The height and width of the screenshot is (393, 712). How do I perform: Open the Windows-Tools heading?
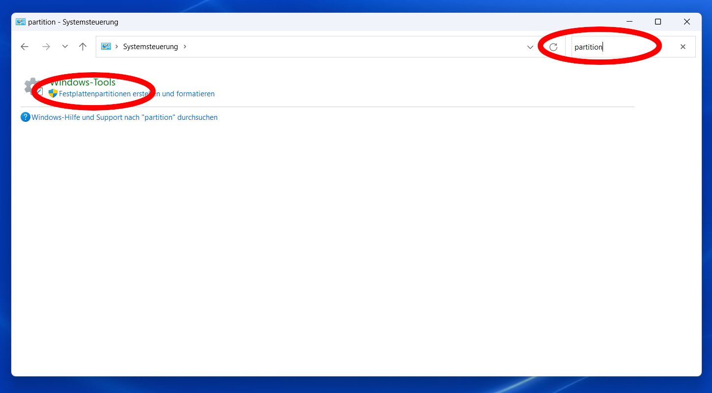coord(82,82)
